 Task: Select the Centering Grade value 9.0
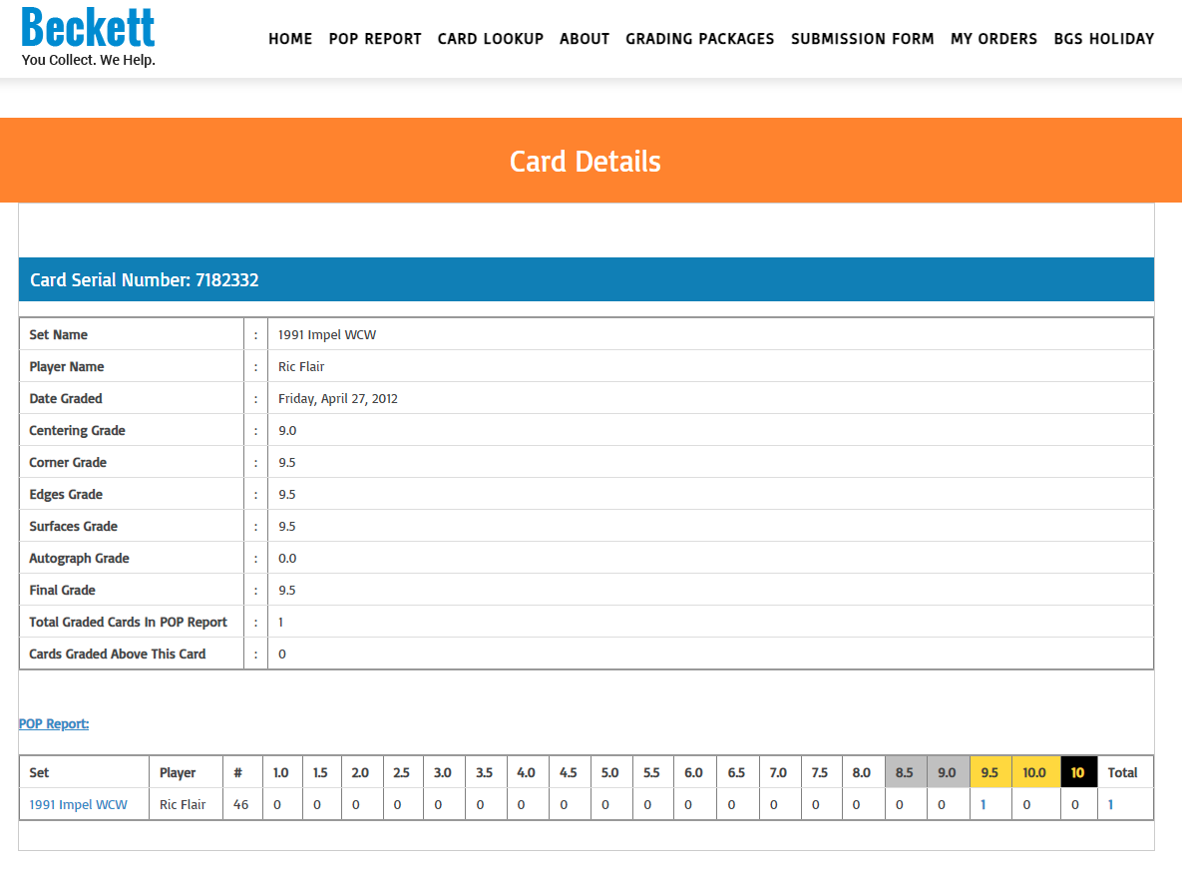click(x=287, y=431)
